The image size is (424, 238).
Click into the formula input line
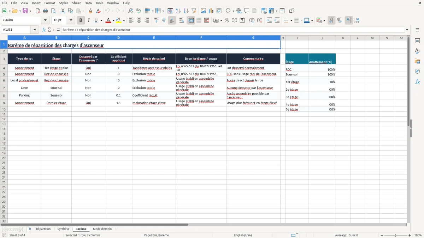[233, 30]
